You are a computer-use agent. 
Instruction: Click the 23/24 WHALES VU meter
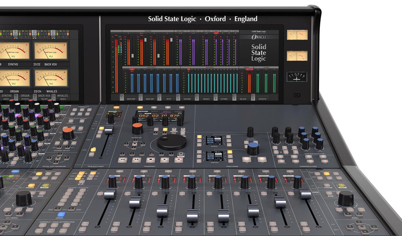tap(51, 78)
